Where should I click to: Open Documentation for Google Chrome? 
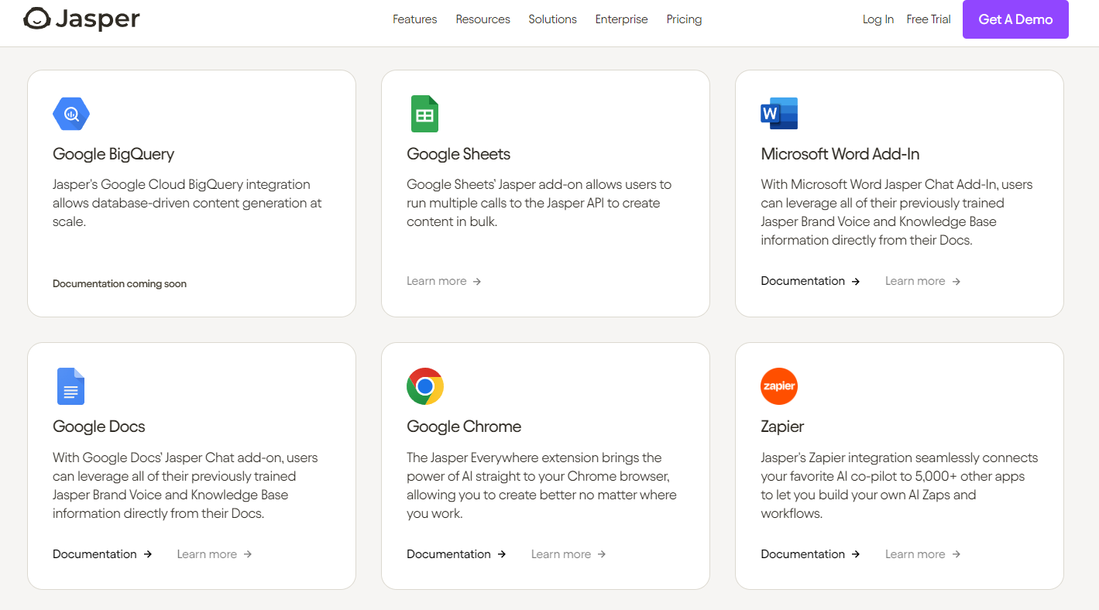pyautogui.click(x=456, y=554)
